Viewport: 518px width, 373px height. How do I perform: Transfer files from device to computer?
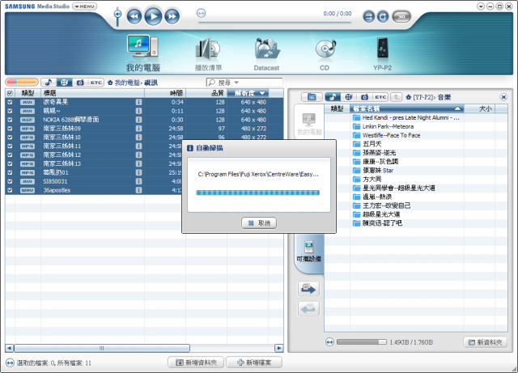(308, 309)
